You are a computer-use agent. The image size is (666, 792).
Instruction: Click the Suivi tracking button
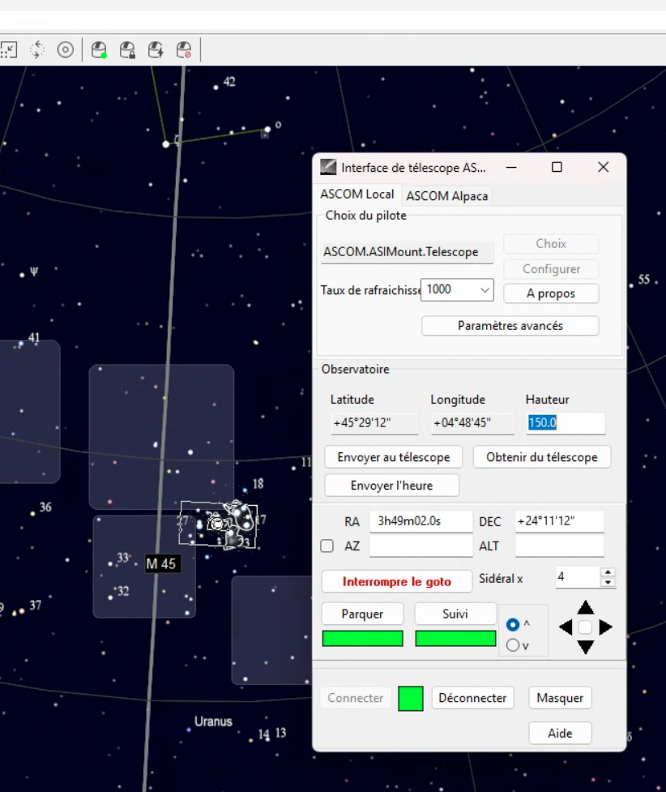tap(455, 614)
